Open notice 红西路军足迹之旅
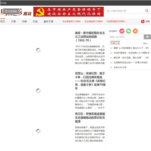 131,62
